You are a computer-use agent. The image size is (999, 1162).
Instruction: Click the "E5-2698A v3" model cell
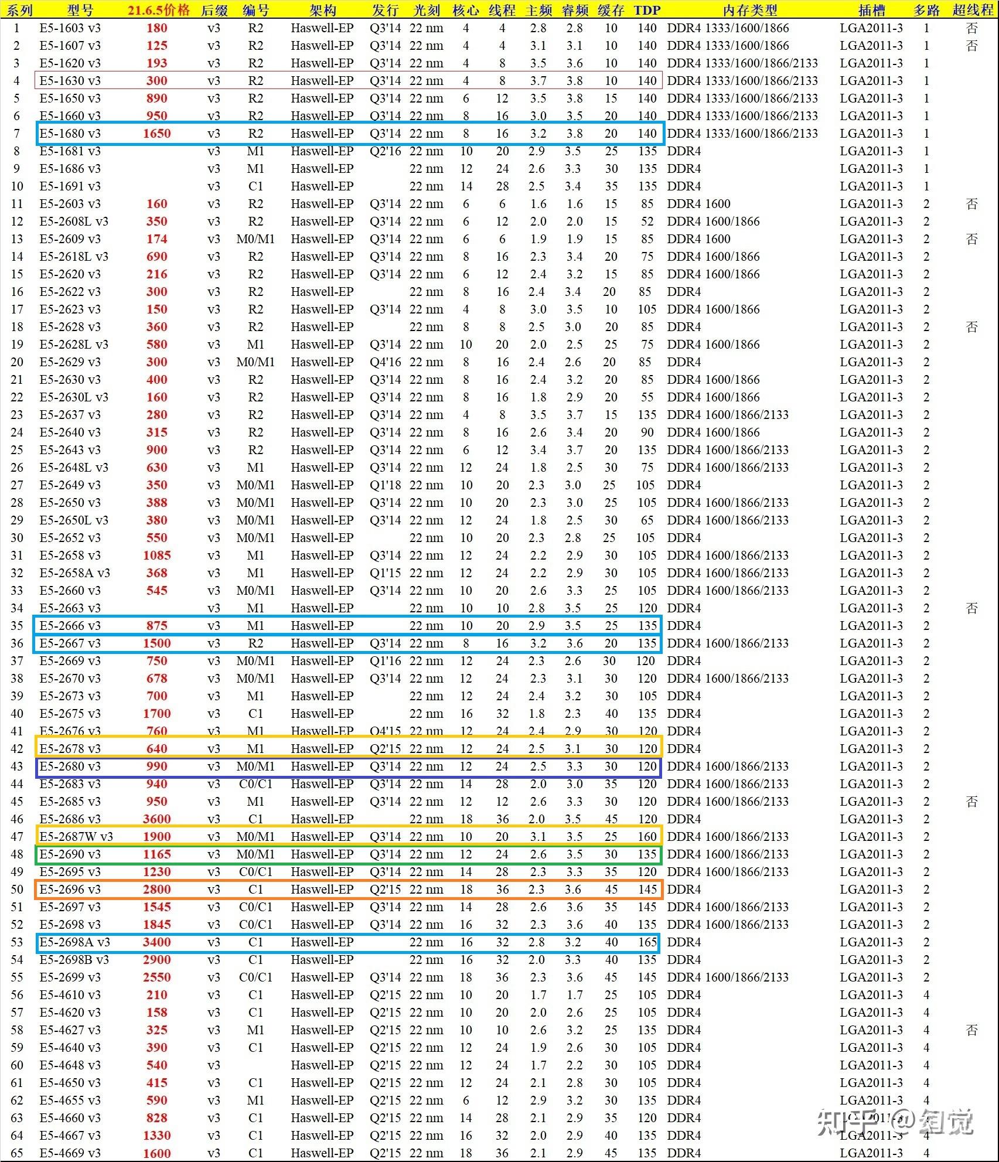tap(75, 942)
